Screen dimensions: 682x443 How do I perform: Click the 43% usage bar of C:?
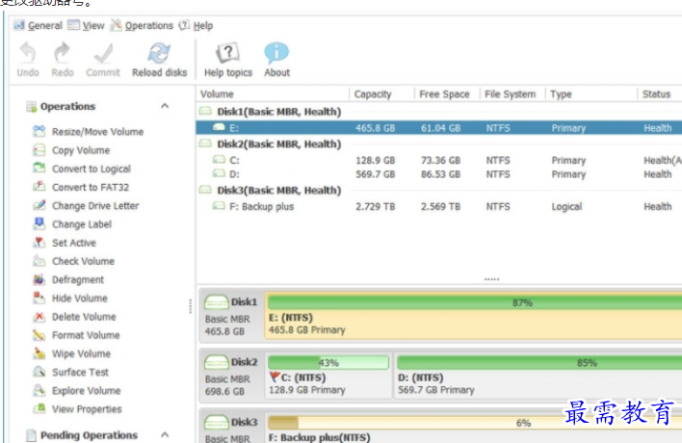(328, 362)
